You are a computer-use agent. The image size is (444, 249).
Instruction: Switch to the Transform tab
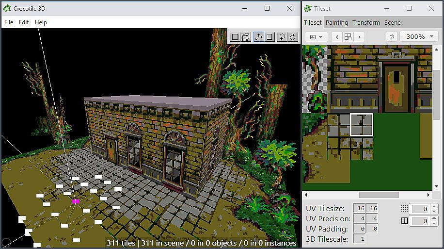[x=366, y=22]
